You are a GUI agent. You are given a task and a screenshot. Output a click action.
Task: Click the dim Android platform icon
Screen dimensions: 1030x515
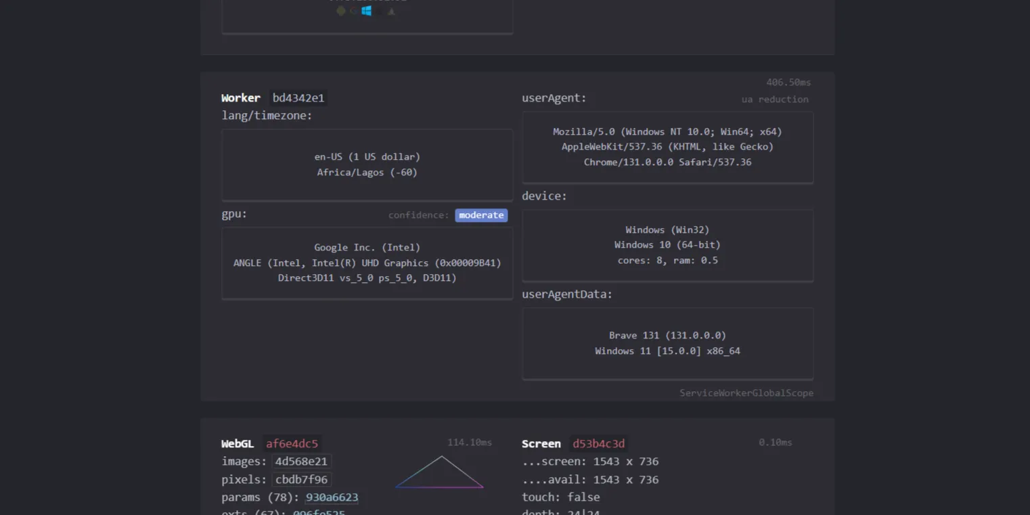point(341,11)
